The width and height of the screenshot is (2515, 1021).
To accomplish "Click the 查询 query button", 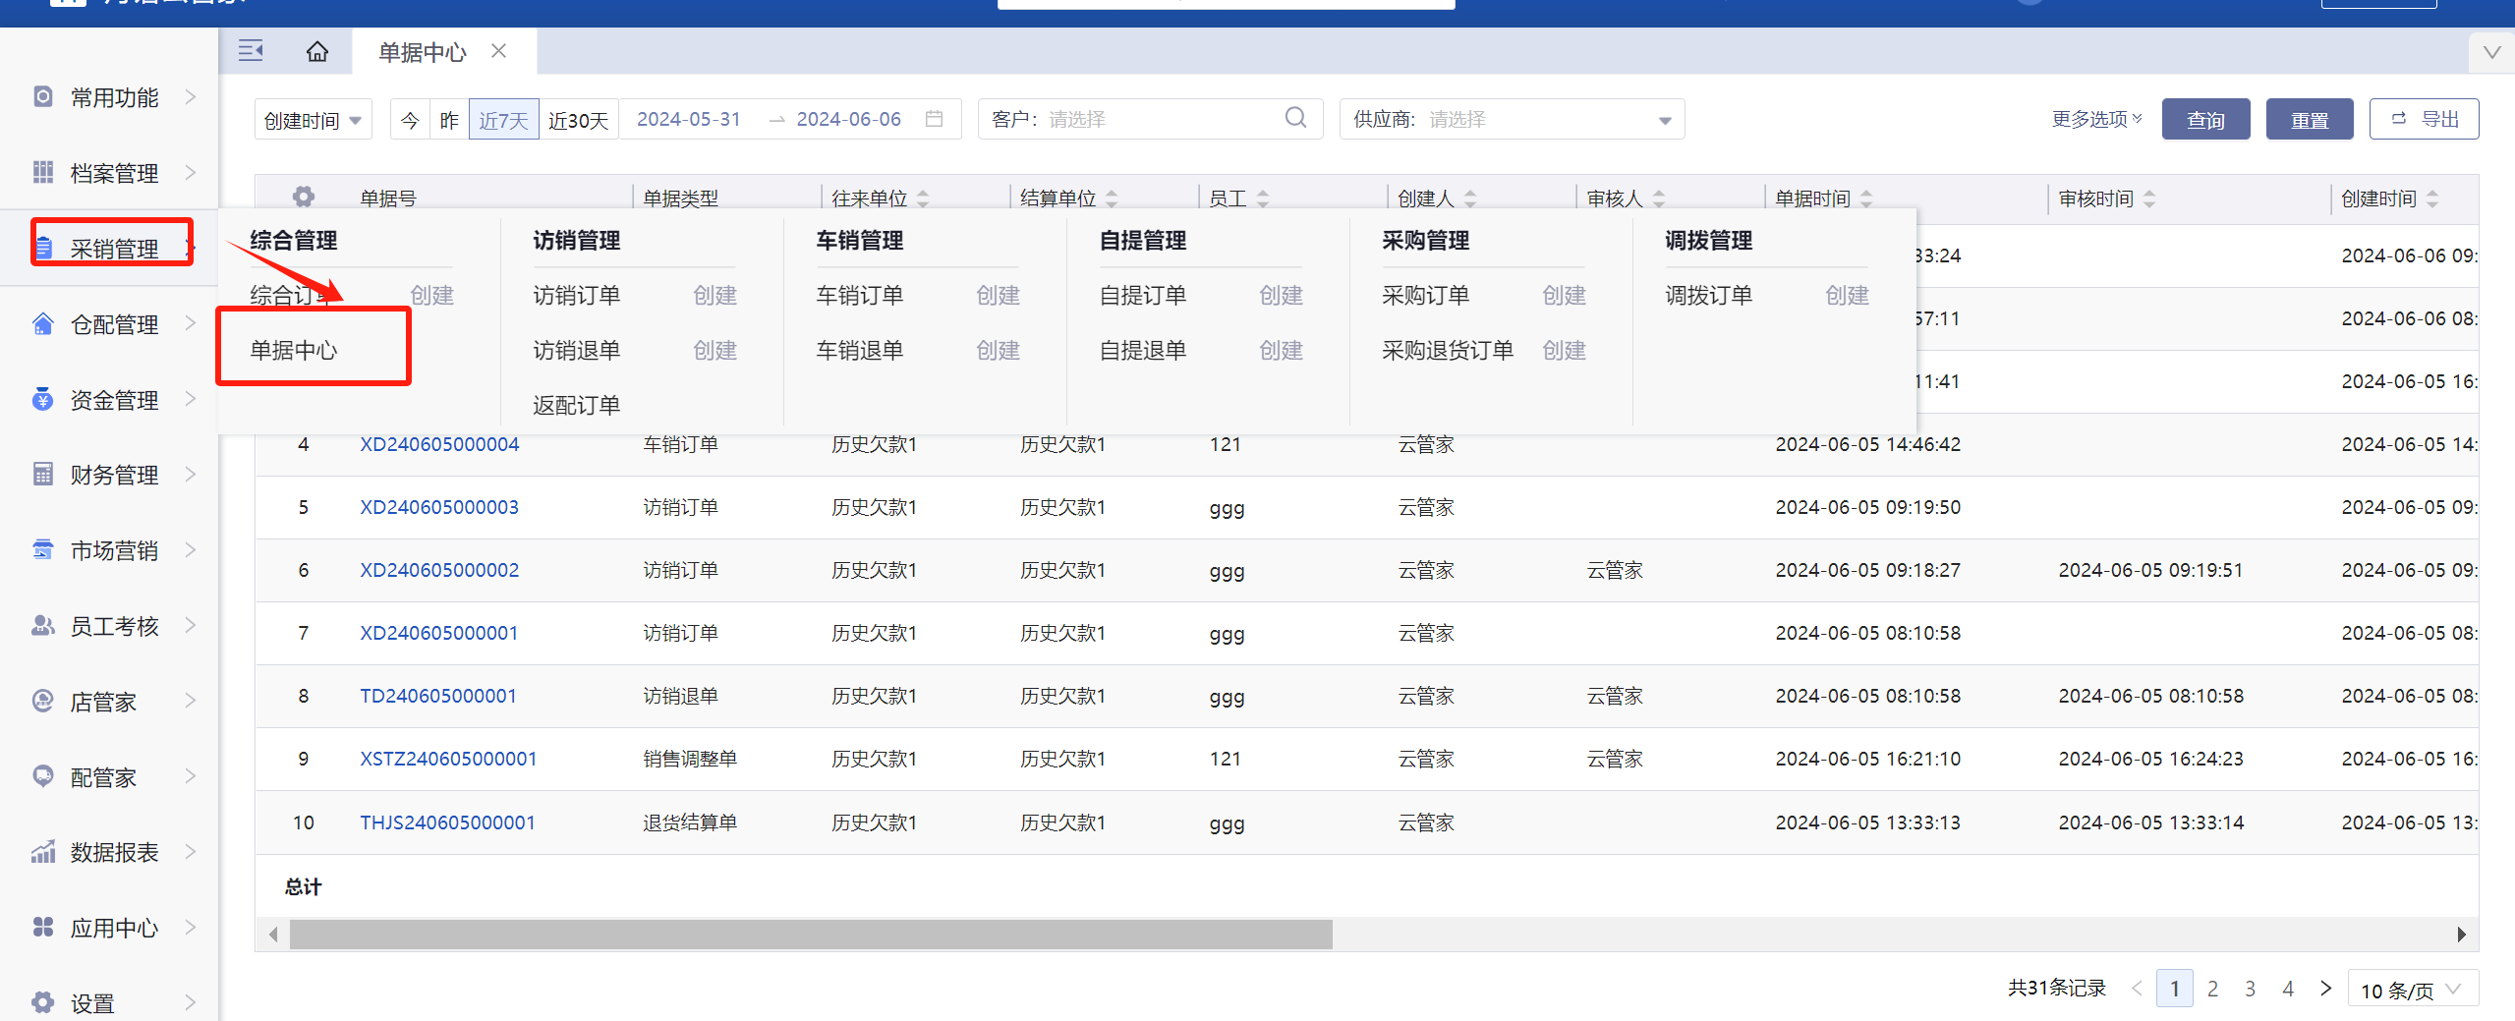I will coord(2204,120).
